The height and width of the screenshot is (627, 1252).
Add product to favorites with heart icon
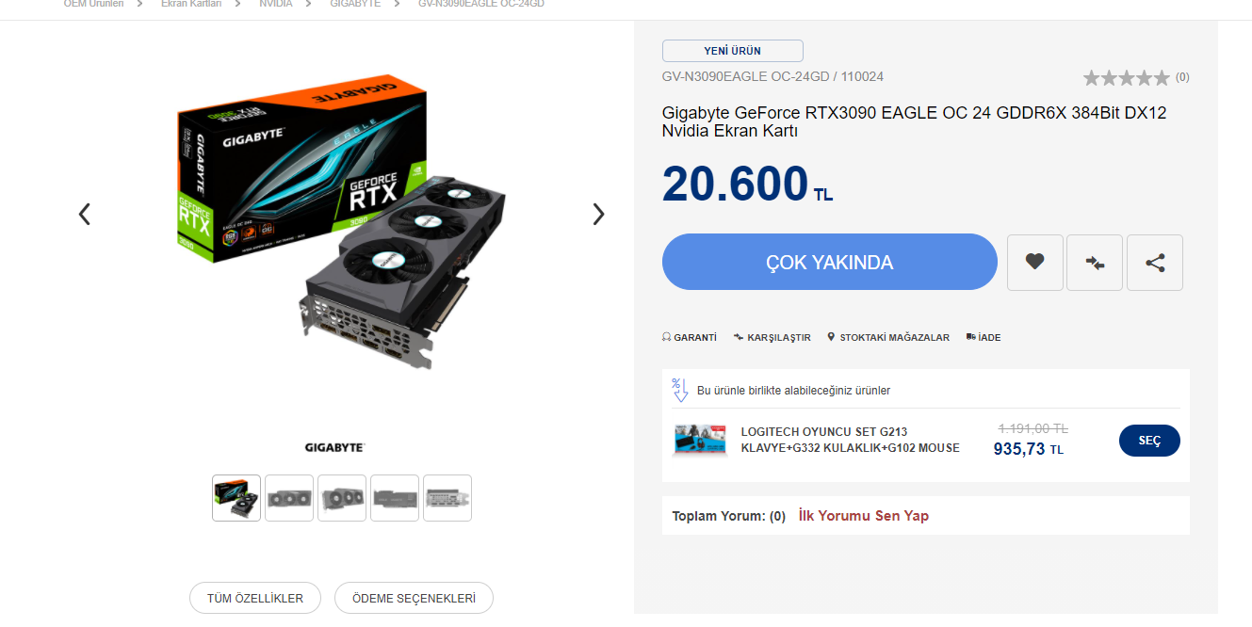pos(1035,263)
